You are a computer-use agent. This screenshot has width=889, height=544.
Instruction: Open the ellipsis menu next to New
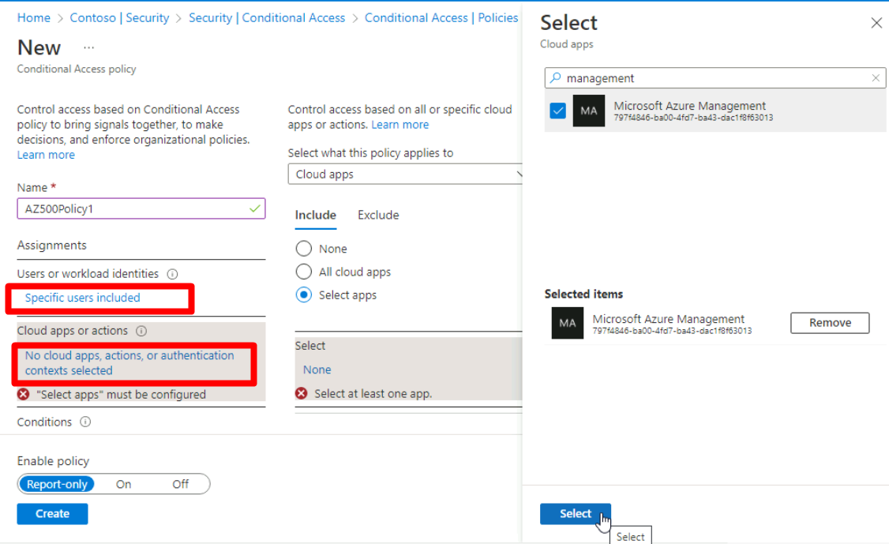89,47
